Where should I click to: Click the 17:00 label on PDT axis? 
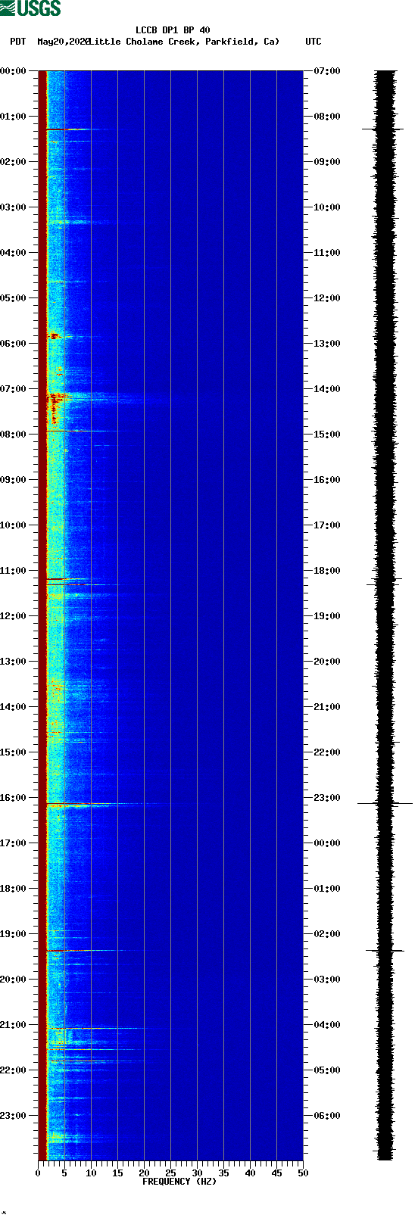[x=14, y=843]
